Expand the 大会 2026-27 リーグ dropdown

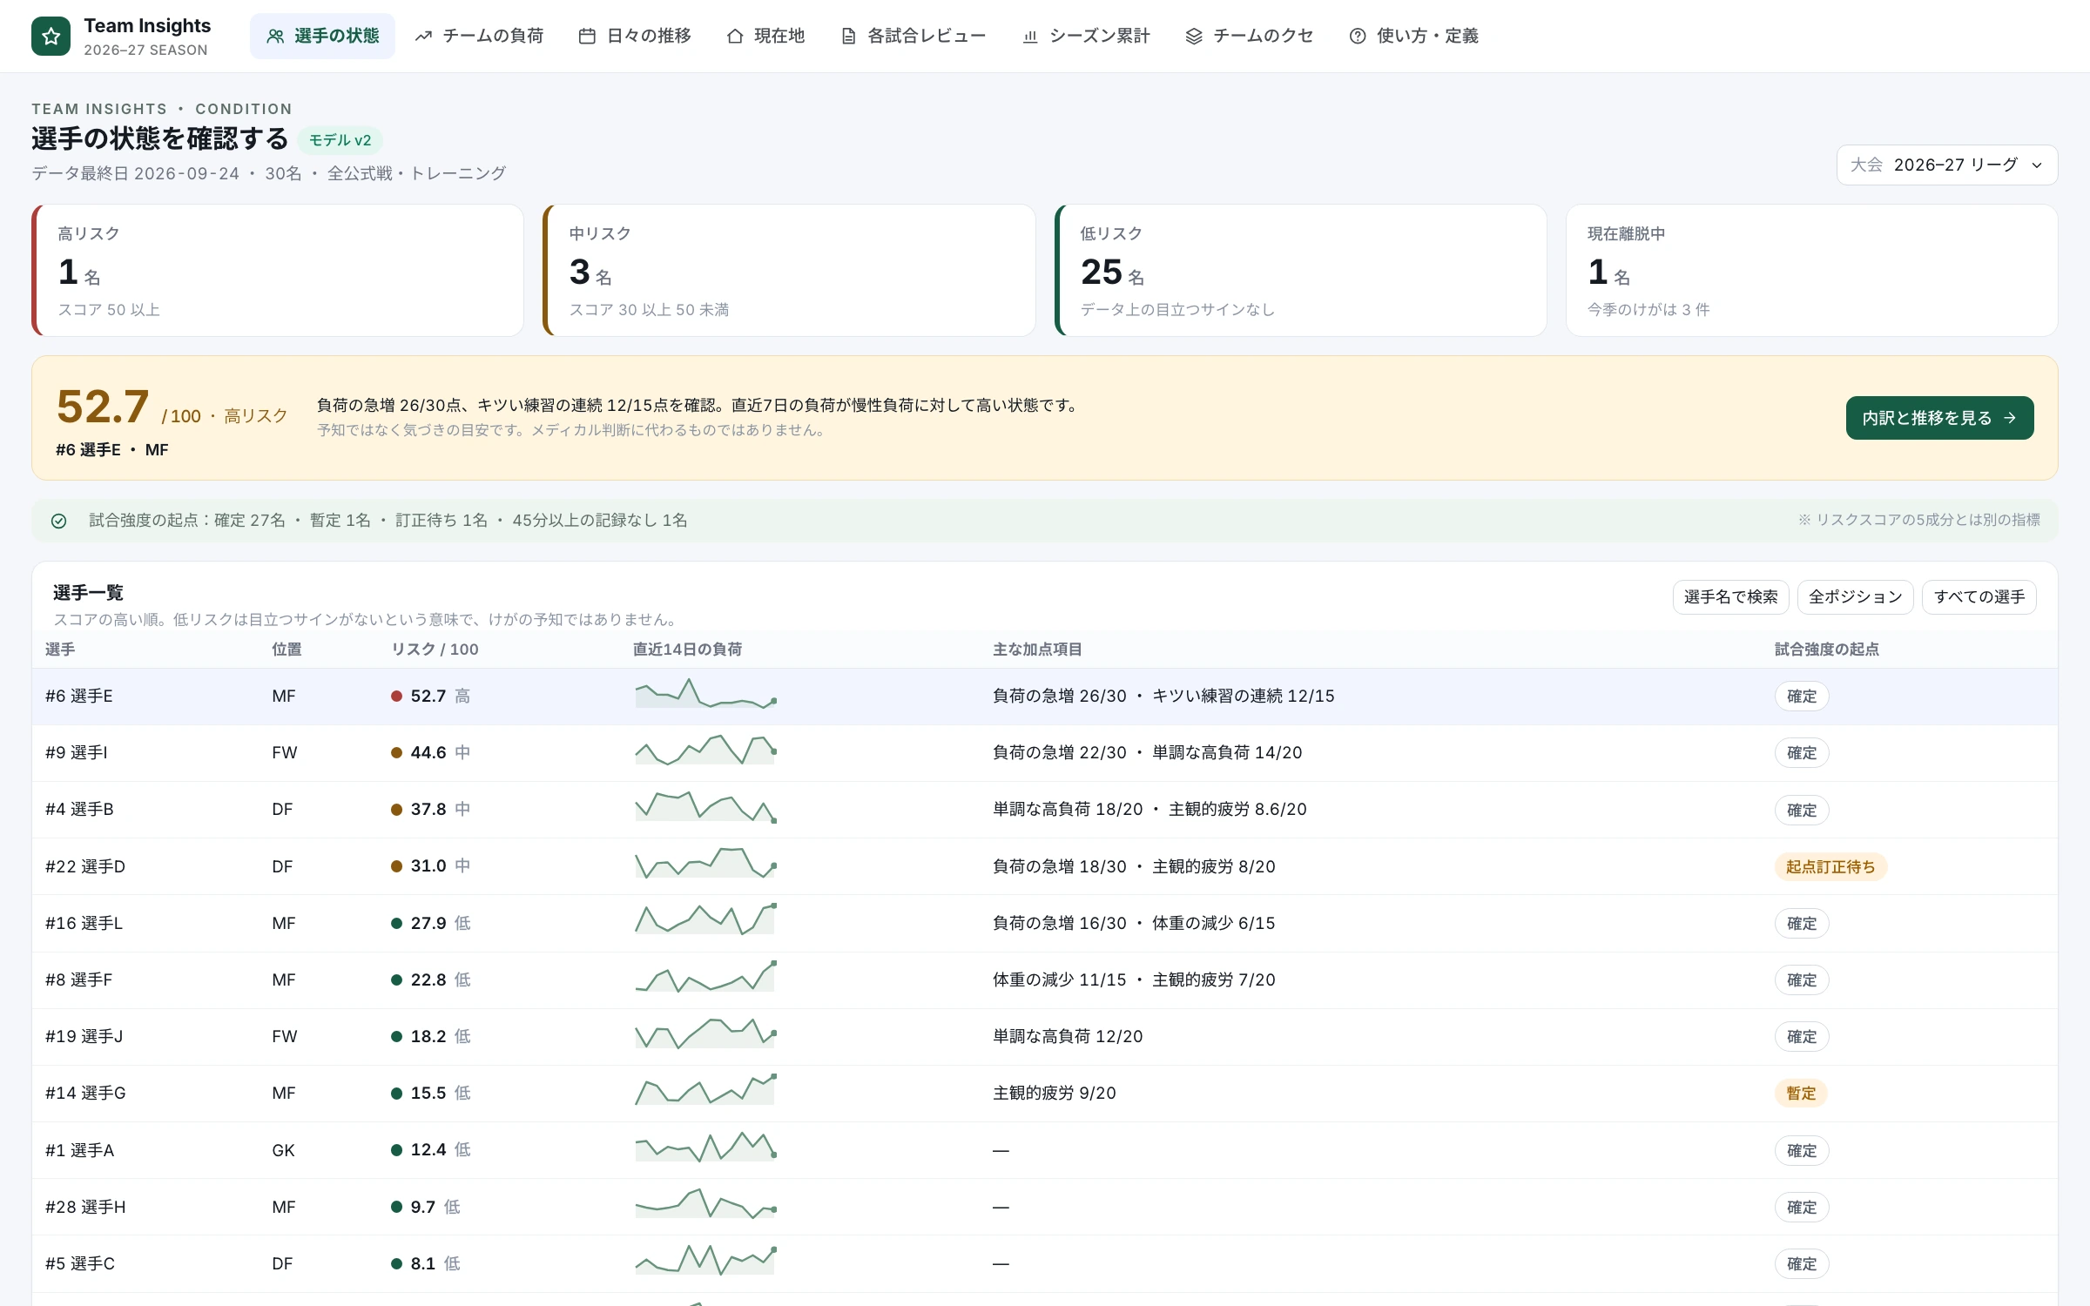click(1947, 165)
